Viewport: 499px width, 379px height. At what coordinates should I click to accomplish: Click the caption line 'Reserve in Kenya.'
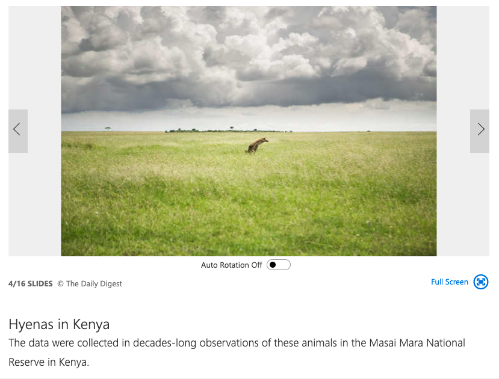pos(49,362)
